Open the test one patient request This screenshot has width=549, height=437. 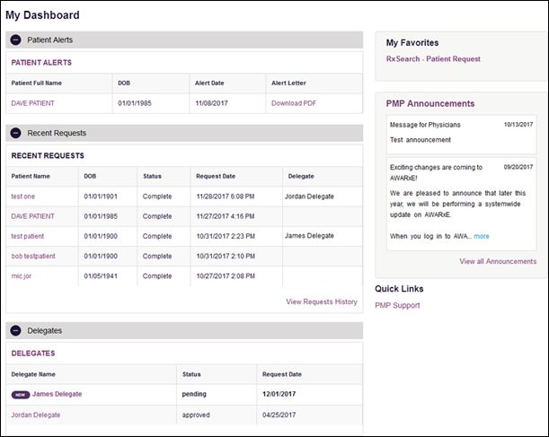click(22, 197)
